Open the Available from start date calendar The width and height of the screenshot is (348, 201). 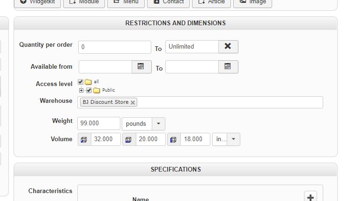coord(141,67)
